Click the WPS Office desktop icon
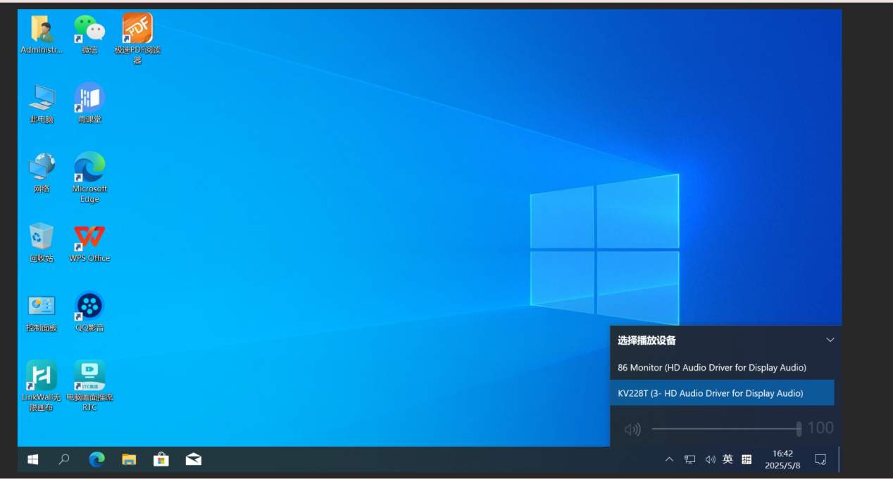 click(89, 238)
